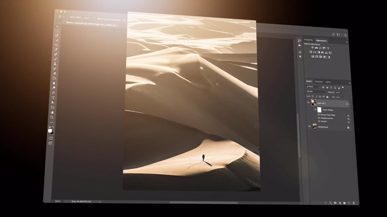Click the Background layer thumbnail
The height and width of the screenshot is (217, 387).
pos(315,126)
